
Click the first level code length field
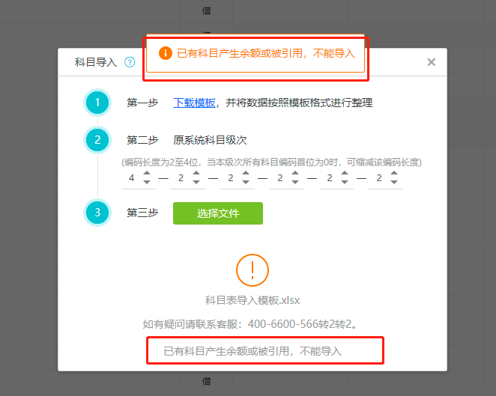[x=132, y=178]
